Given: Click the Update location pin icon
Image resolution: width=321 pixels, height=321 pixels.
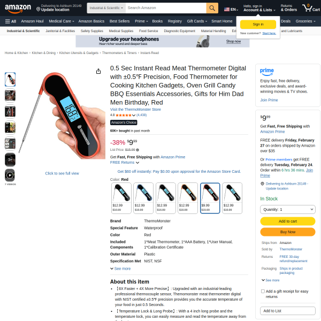Looking at the screenshot, I should coord(38,9).
